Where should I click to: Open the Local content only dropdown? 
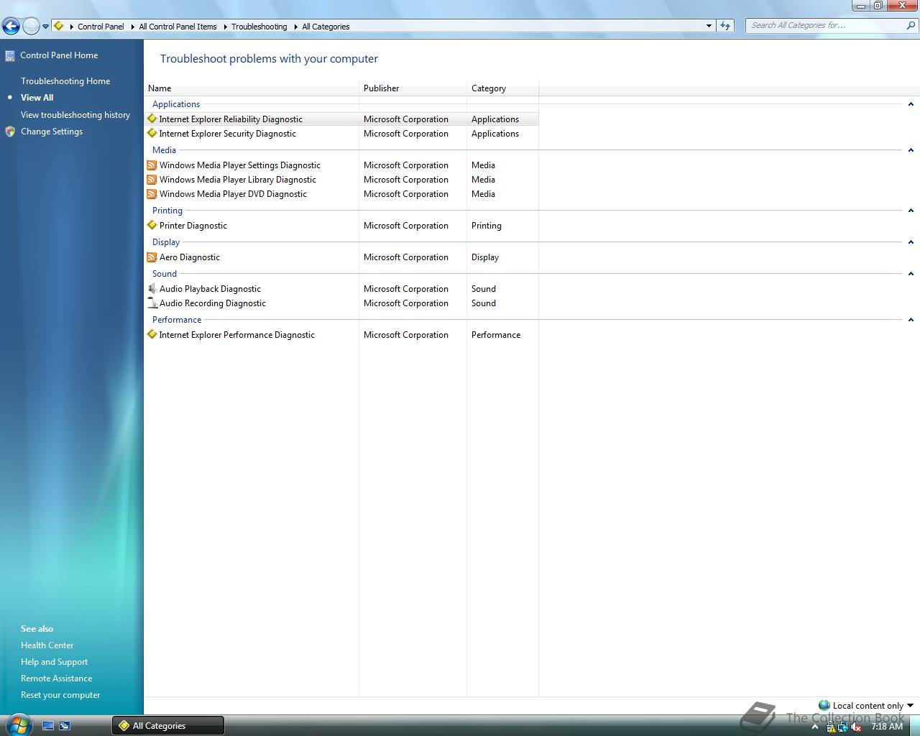pos(867,706)
